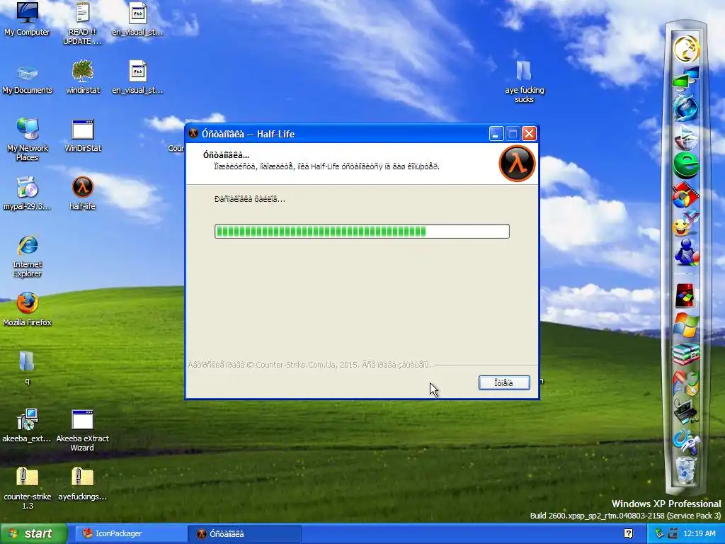Image resolution: width=725 pixels, height=544 pixels.
Task: Close the Half-Life installer window
Action: [x=529, y=134]
